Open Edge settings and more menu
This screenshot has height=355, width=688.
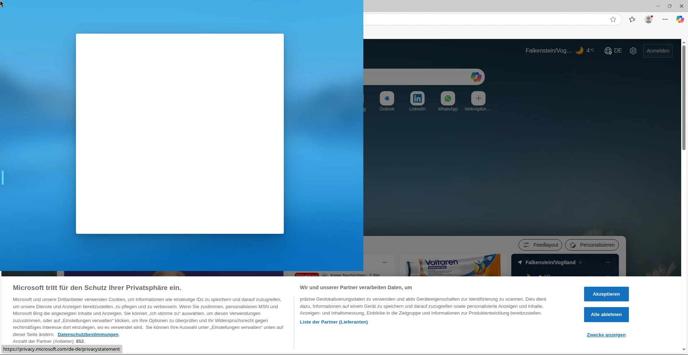665,19
